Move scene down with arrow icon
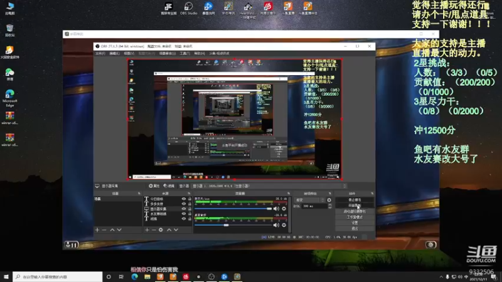Image resolution: width=502 pixels, height=282 pixels. [x=119, y=230]
